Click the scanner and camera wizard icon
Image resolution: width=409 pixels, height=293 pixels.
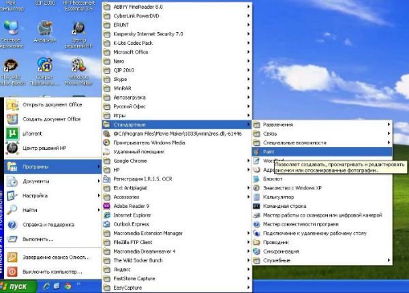[257, 215]
